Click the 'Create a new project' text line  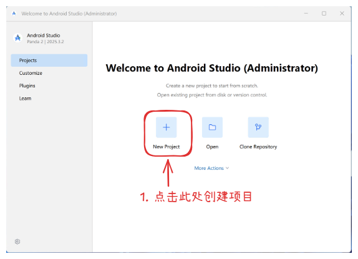coord(212,86)
